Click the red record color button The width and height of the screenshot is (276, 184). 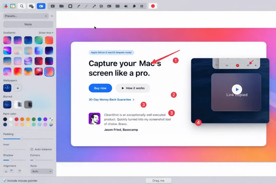click(x=153, y=6)
